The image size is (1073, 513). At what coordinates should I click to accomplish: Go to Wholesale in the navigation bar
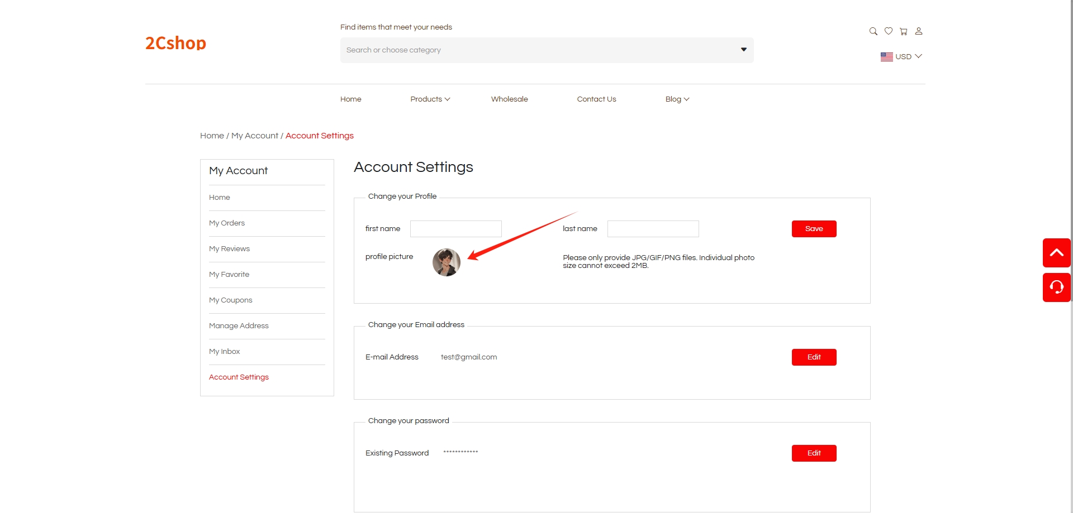509,99
